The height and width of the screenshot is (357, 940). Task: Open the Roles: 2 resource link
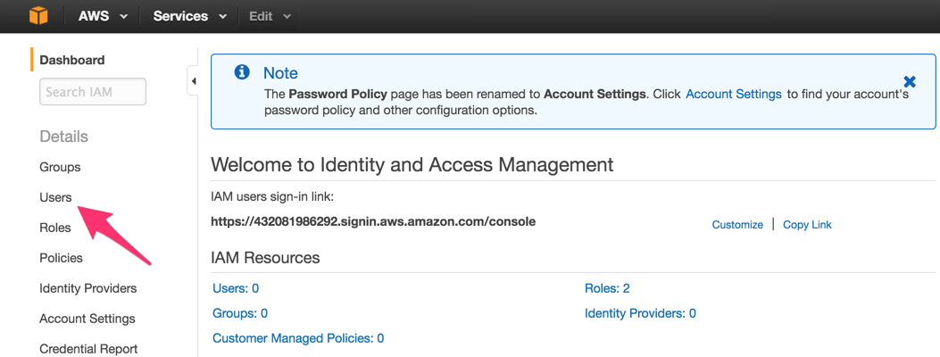click(x=607, y=288)
